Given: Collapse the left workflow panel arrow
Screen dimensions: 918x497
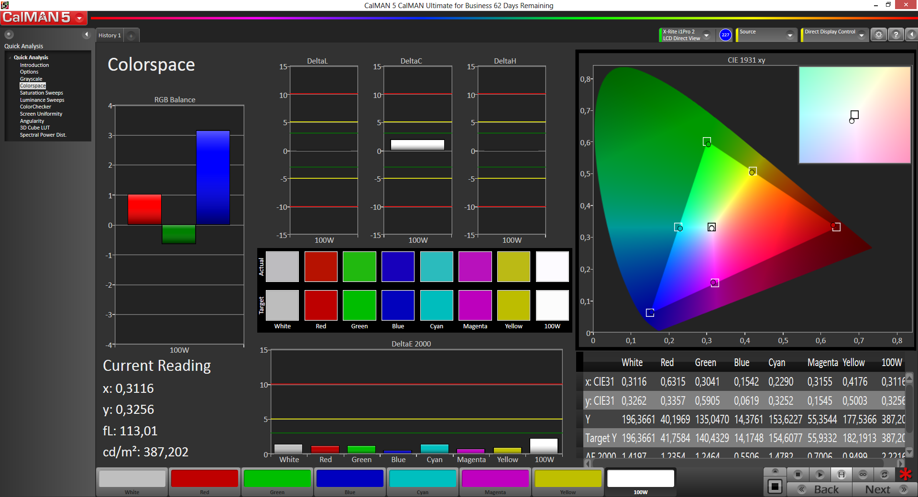Looking at the screenshot, I should coord(86,34).
